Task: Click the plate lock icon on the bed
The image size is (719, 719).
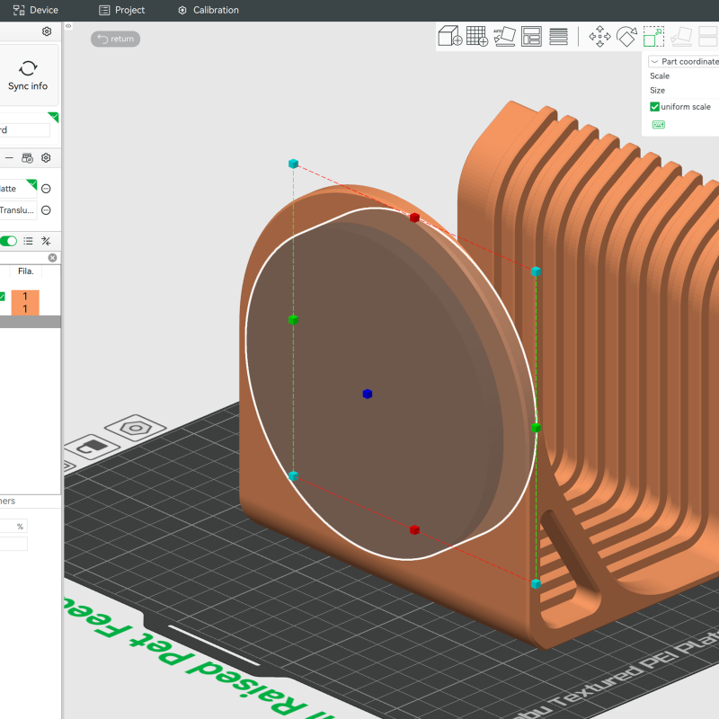Action: click(92, 446)
